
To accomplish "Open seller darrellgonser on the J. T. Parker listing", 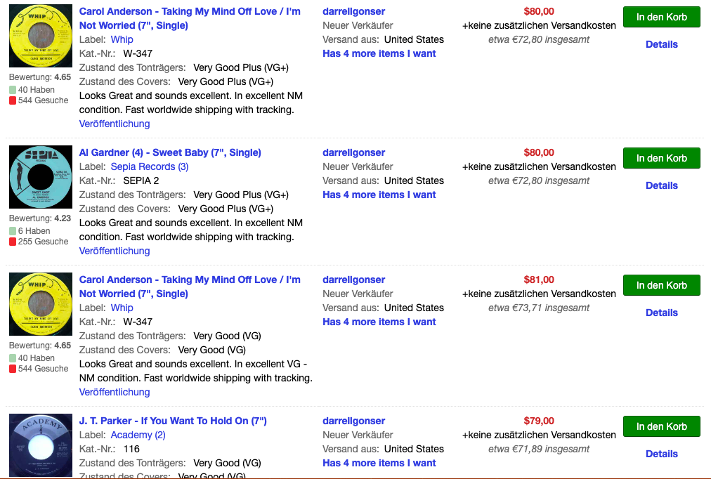I will pyautogui.click(x=353, y=421).
